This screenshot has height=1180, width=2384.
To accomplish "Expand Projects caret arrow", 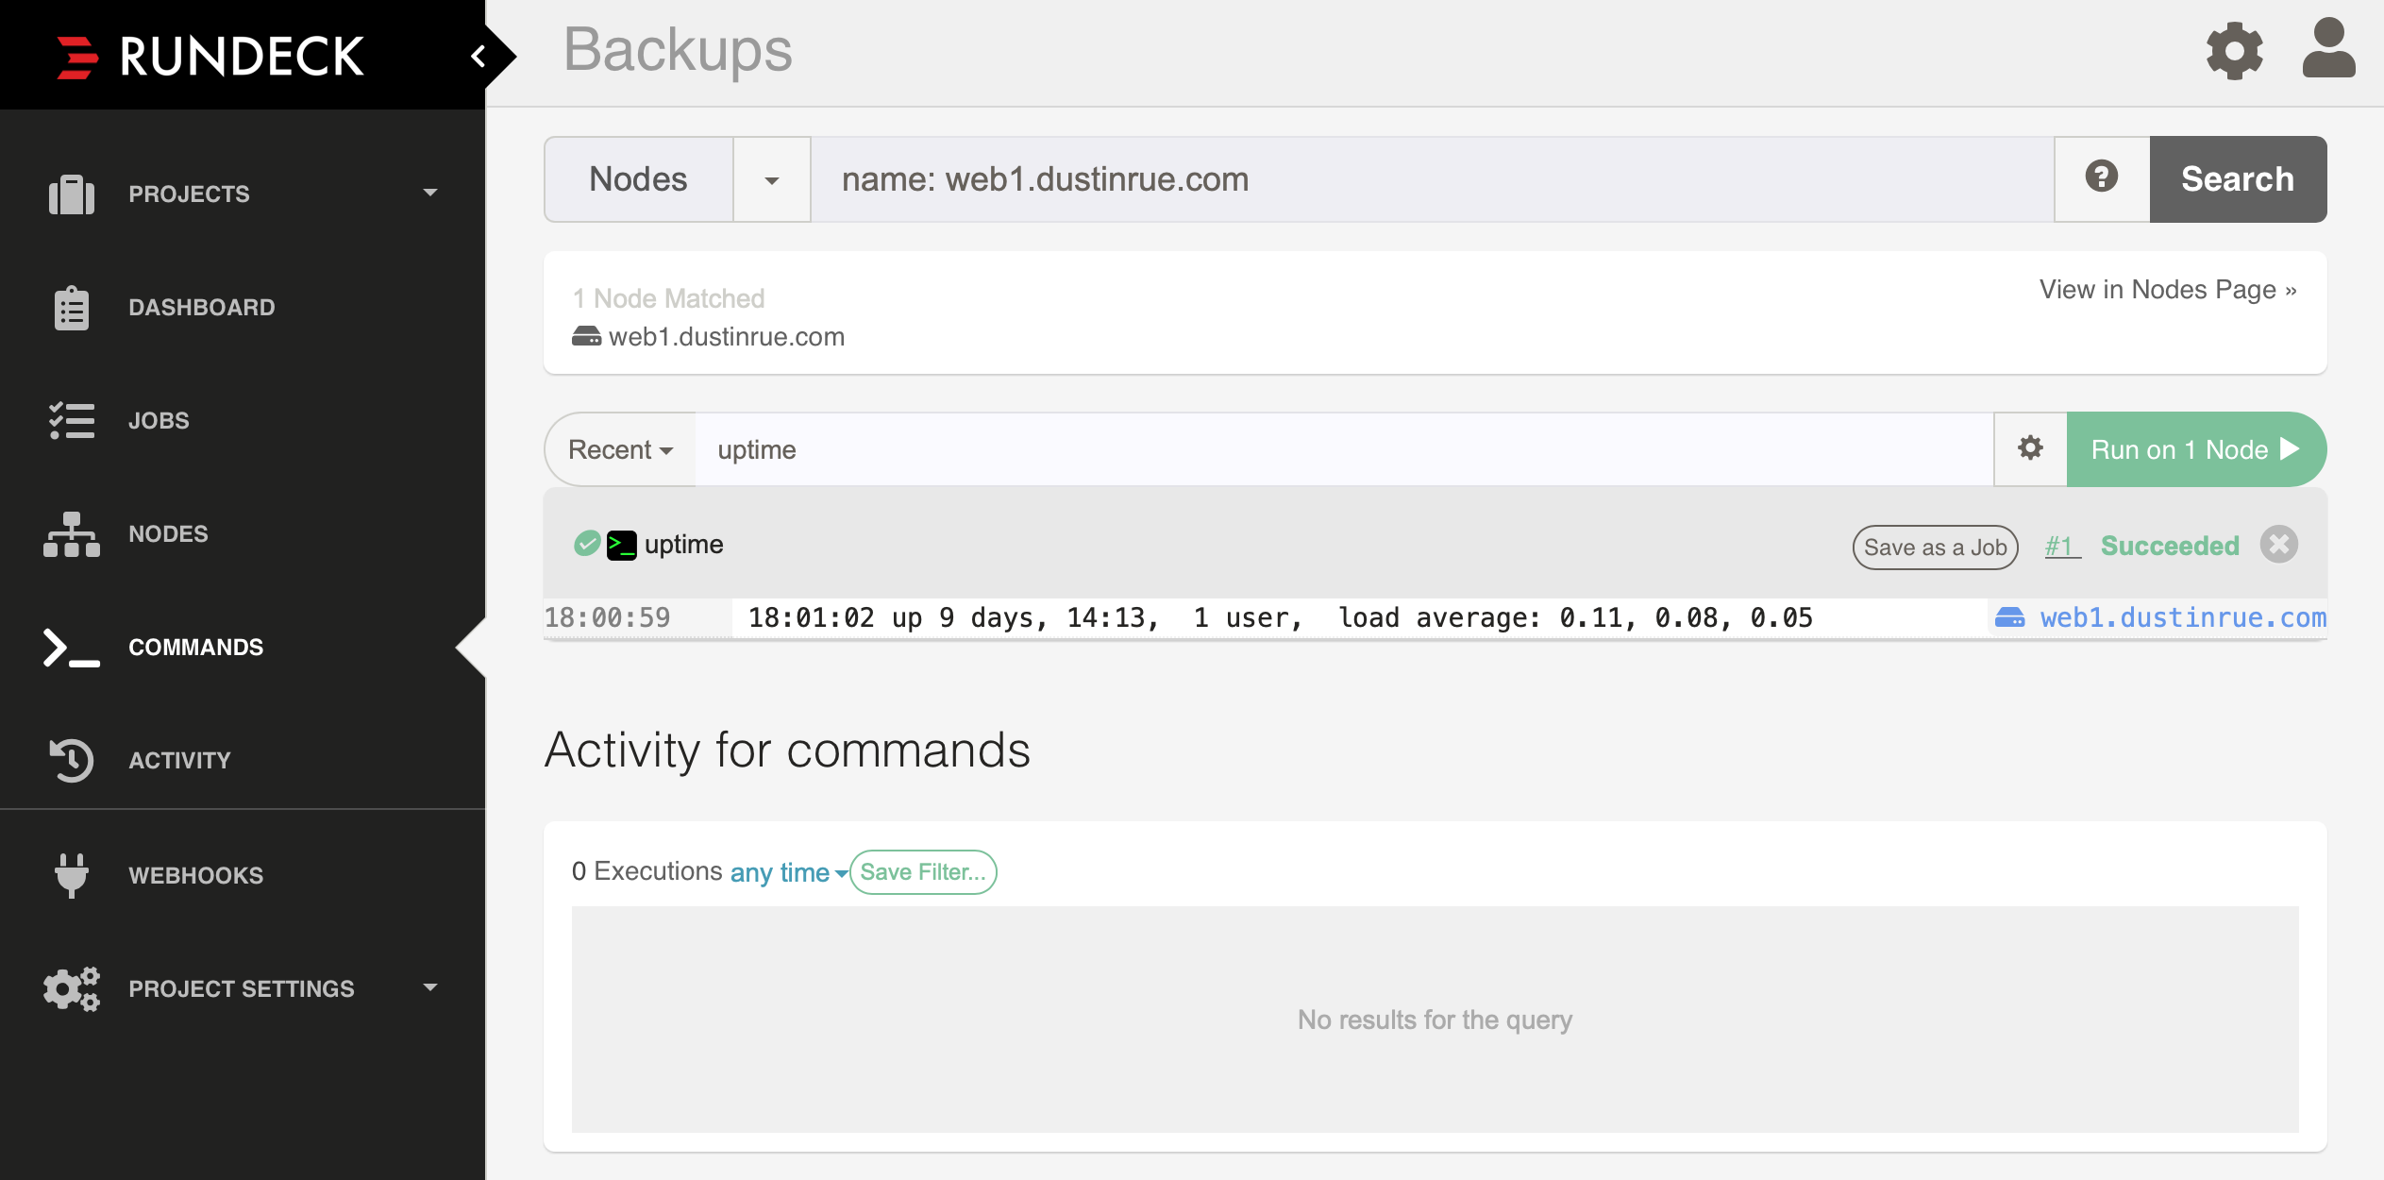I will tap(430, 194).
